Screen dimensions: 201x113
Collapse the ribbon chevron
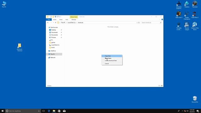160,19
